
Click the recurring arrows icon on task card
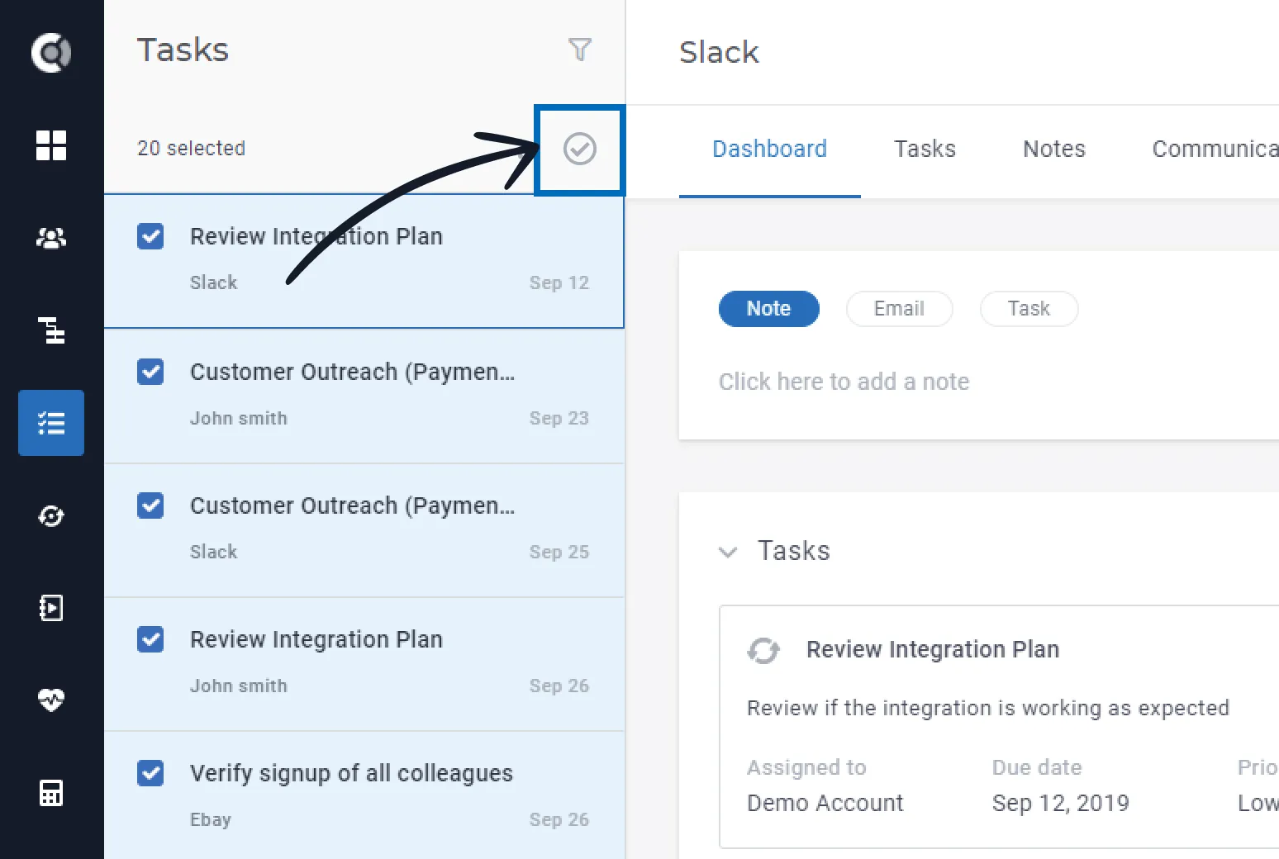pos(763,650)
